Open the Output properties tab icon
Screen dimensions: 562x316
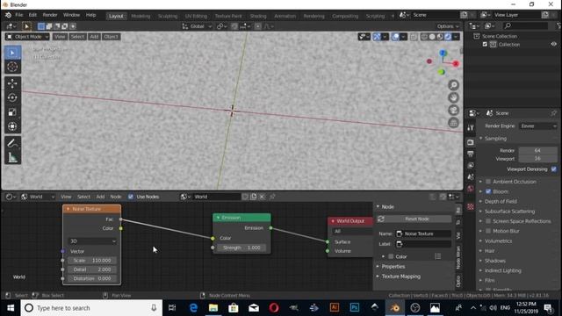click(471, 154)
